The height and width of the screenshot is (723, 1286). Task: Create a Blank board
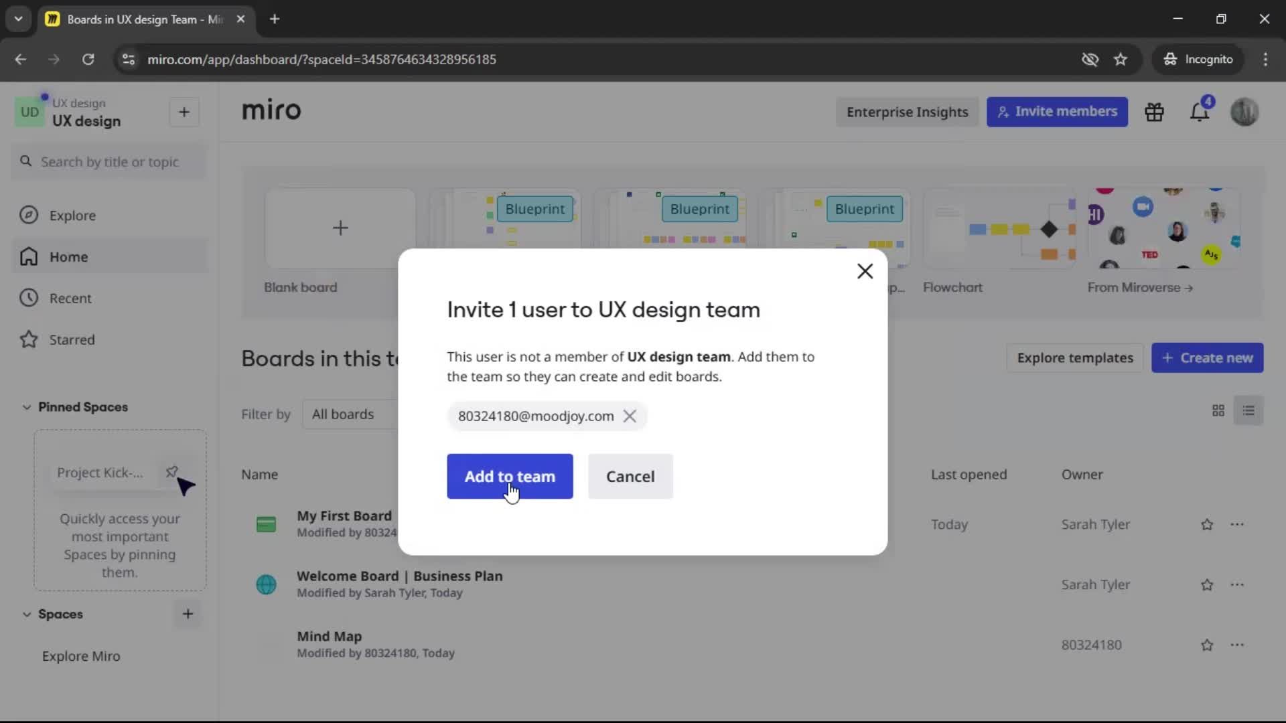[340, 228]
